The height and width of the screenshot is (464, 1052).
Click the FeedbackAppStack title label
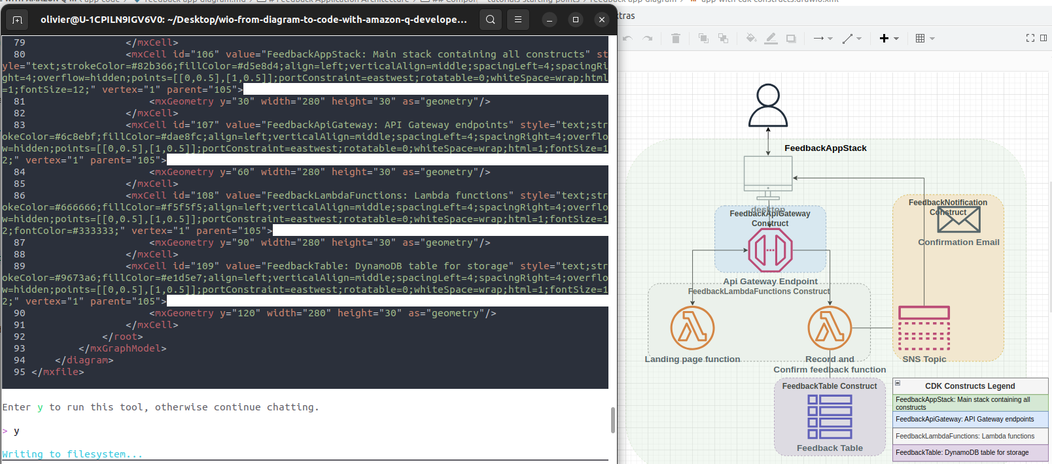pyautogui.click(x=826, y=148)
